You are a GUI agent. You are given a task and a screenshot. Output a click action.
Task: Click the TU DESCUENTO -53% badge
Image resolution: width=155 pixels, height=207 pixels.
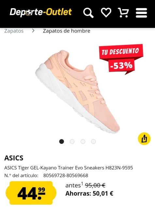[x=121, y=59]
